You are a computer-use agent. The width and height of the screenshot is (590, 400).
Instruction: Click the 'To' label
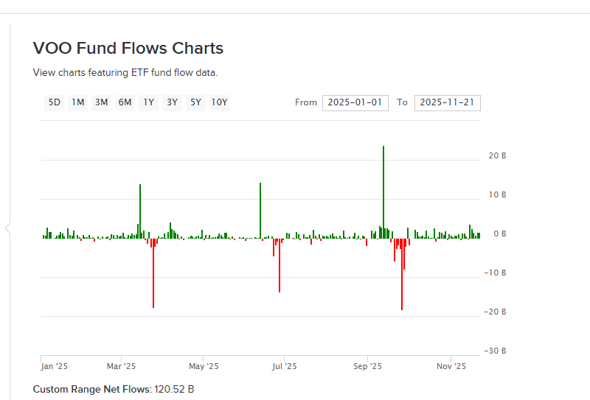tap(402, 102)
